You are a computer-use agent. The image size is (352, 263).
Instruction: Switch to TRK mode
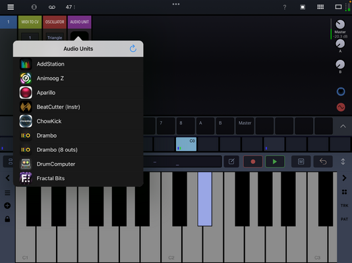click(x=344, y=206)
